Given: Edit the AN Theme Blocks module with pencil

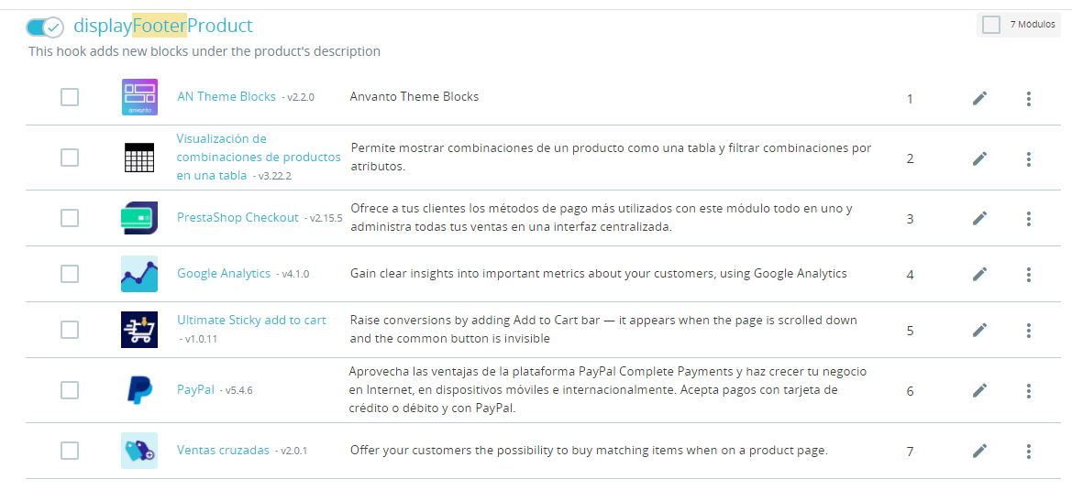Looking at the screenshot, I should [x=979, y=99].
